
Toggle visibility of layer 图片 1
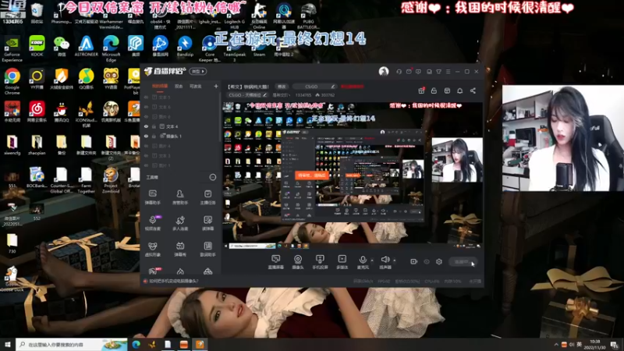[x=146, y=165]
